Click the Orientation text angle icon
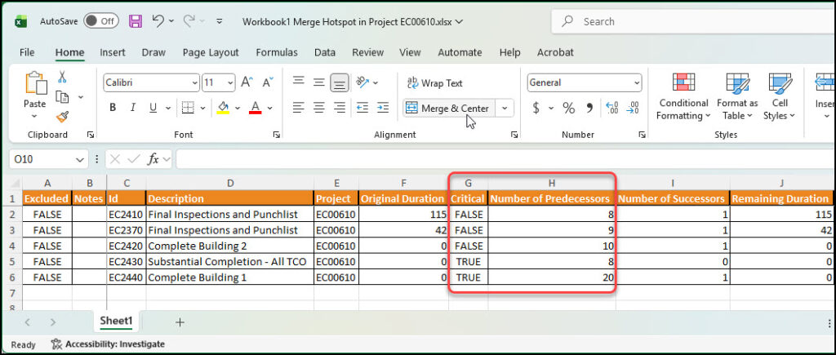 pos(363,82)
